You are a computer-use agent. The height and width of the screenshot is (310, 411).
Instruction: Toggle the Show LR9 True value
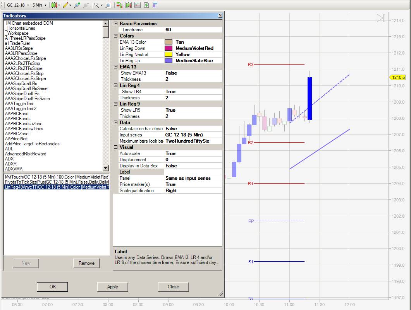pyautogui.click(x=193, y=110)
